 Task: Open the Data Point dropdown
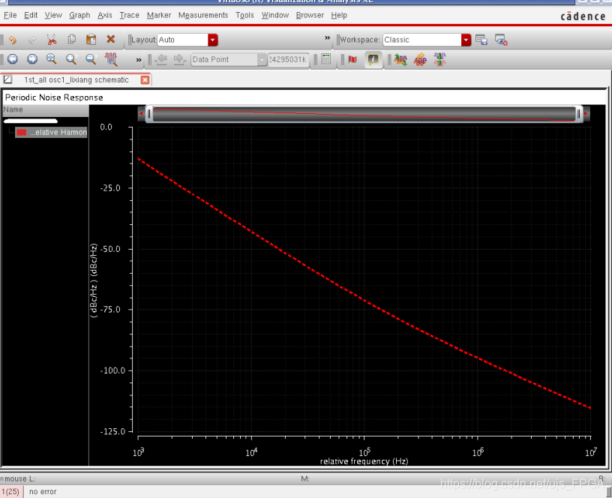[x=229, y=59]
